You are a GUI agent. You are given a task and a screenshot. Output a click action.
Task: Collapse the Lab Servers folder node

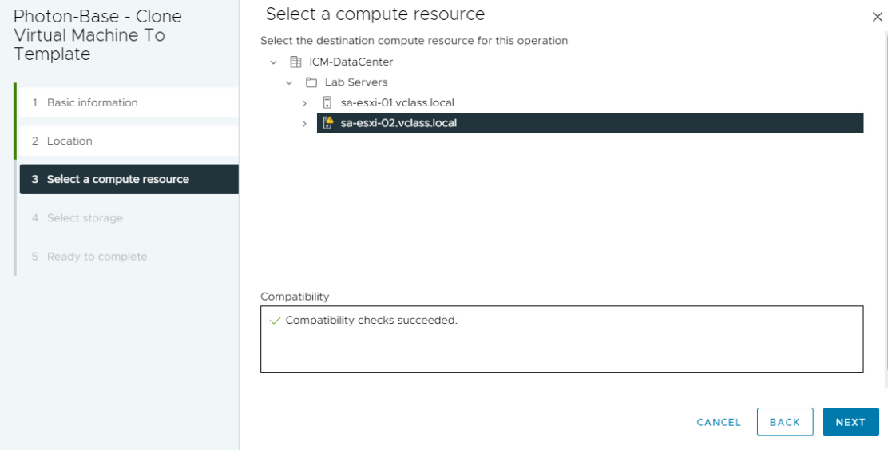(x=289, y=82)
